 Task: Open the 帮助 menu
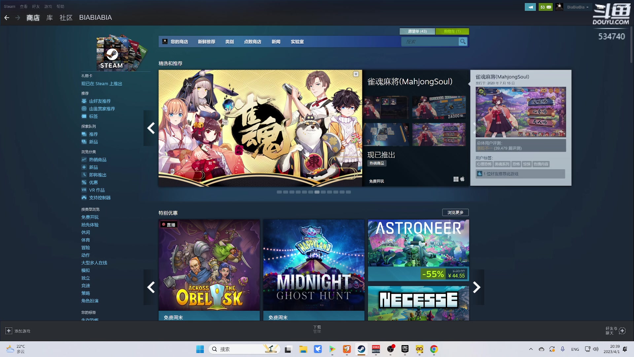point(60,7)
